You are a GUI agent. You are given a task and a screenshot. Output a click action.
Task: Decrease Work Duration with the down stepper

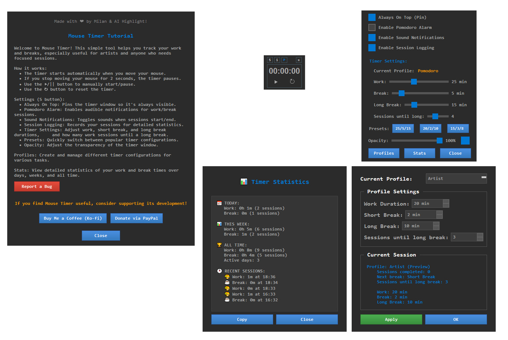446,206
